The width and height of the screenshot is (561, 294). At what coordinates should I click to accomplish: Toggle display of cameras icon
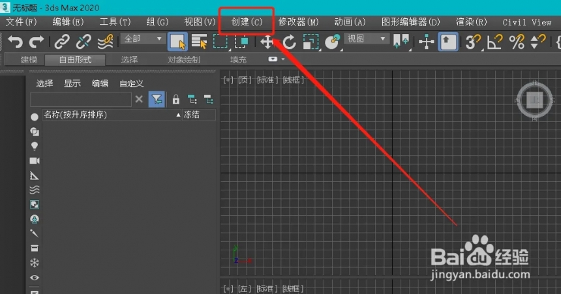coord(35,161)
